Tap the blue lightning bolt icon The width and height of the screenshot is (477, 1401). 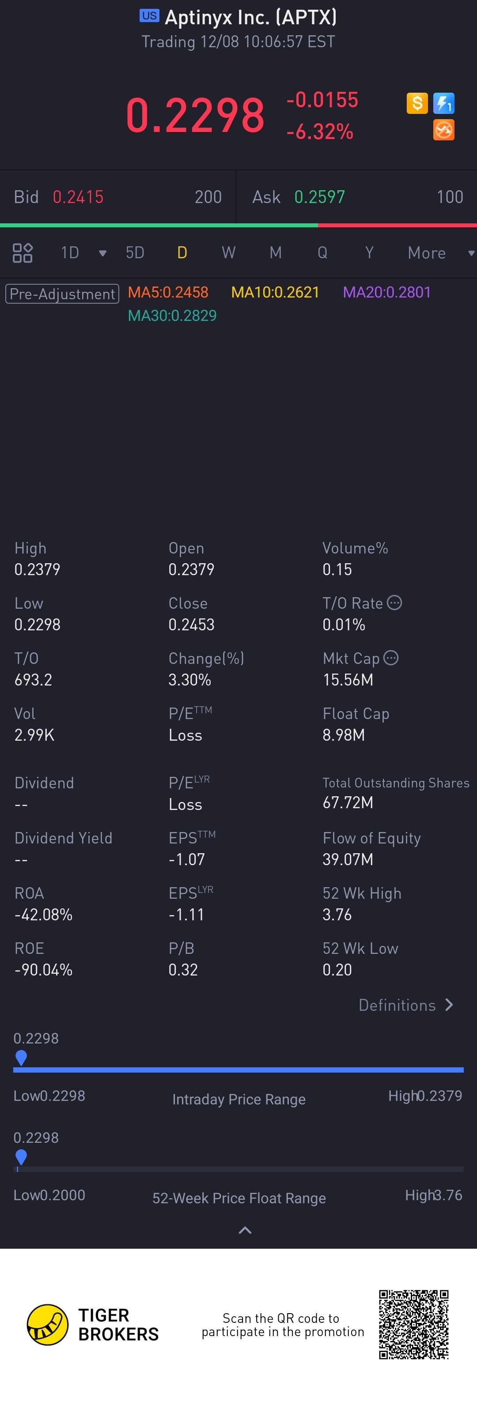pos(444,103)
